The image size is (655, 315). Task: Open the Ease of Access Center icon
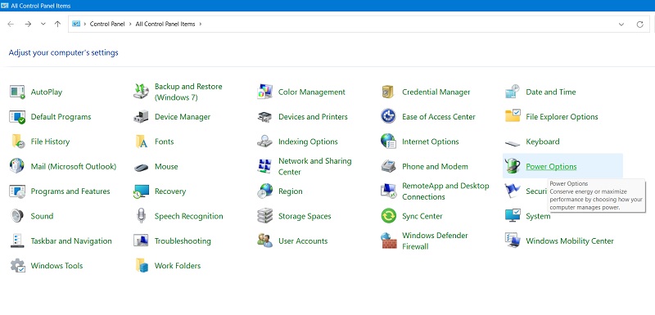[x=388, y=117]
